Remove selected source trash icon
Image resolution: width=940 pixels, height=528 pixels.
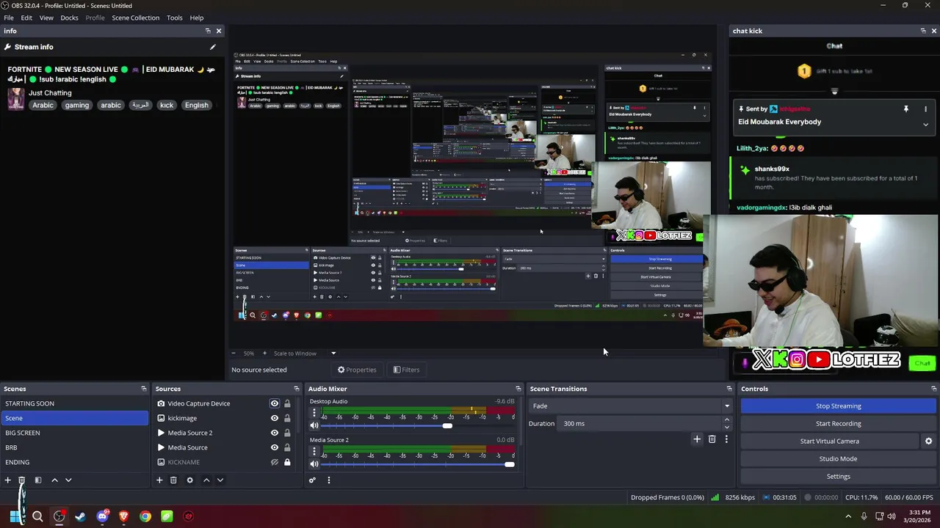173,480
